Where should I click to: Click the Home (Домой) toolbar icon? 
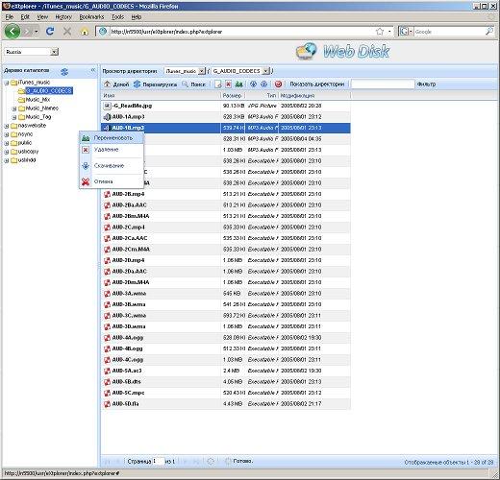[x=108, y=84]
